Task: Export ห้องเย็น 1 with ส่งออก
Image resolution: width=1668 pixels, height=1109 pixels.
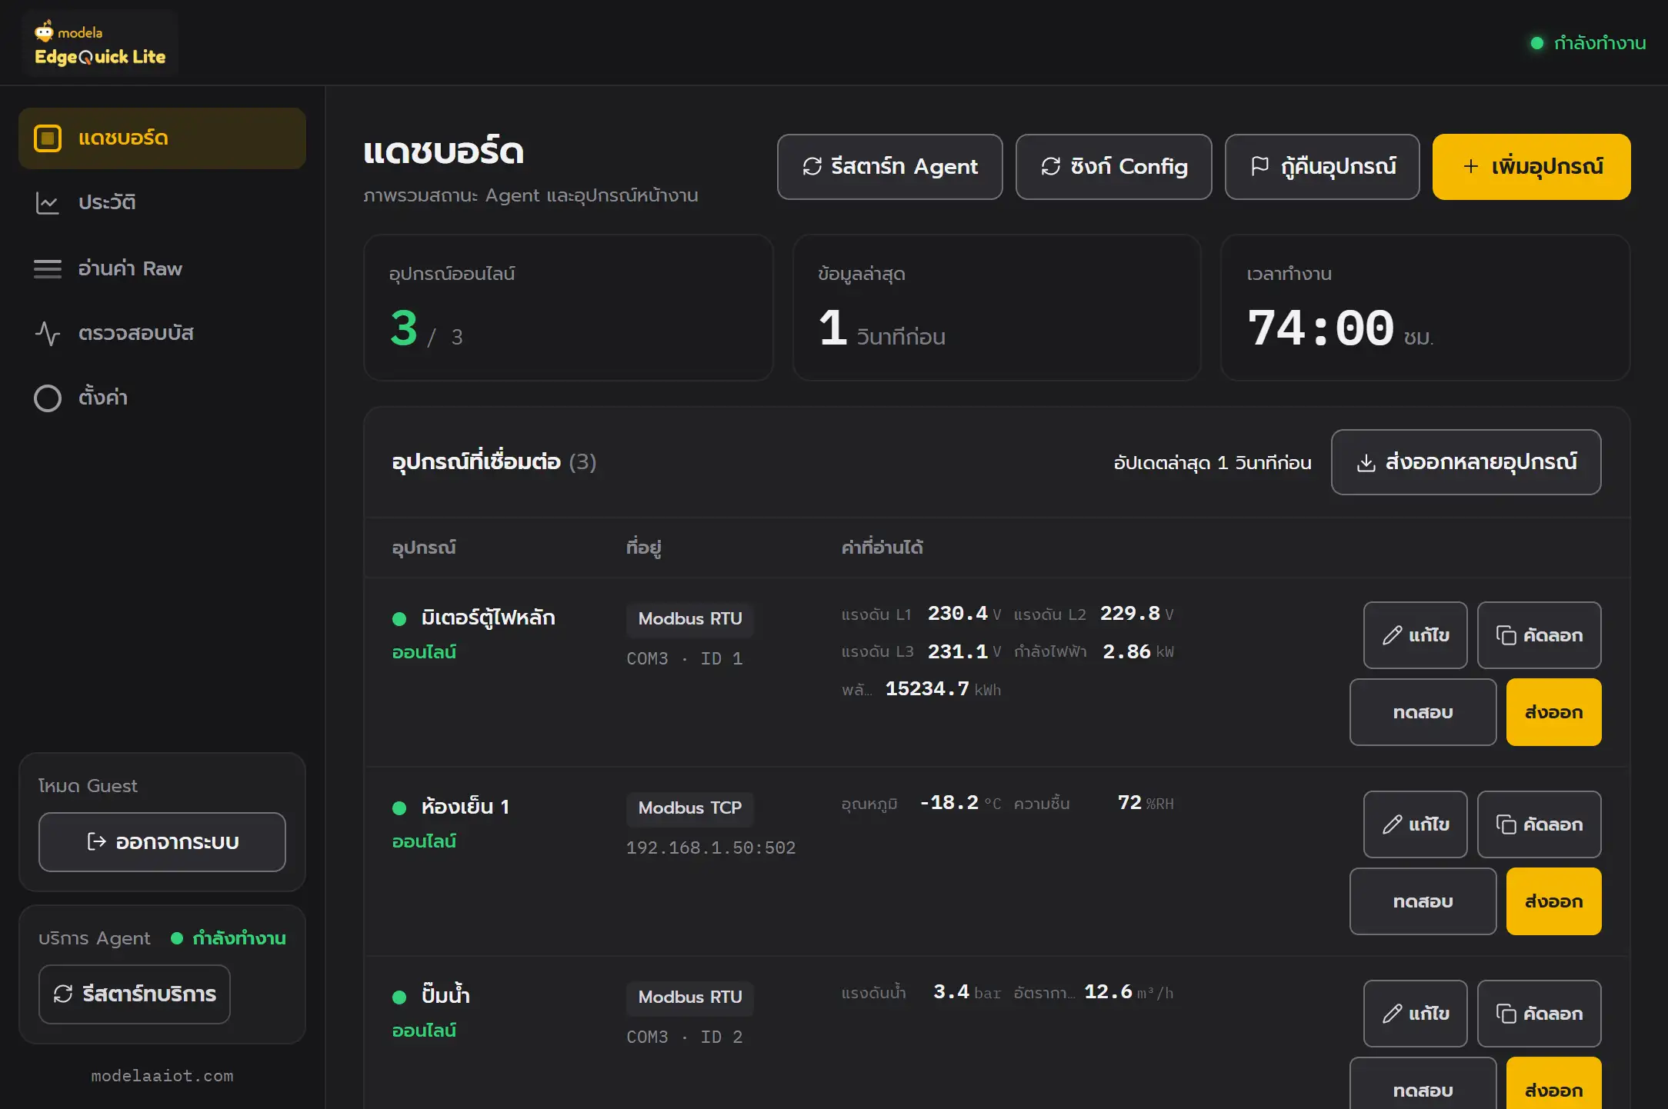Action: pos(1553,901)
